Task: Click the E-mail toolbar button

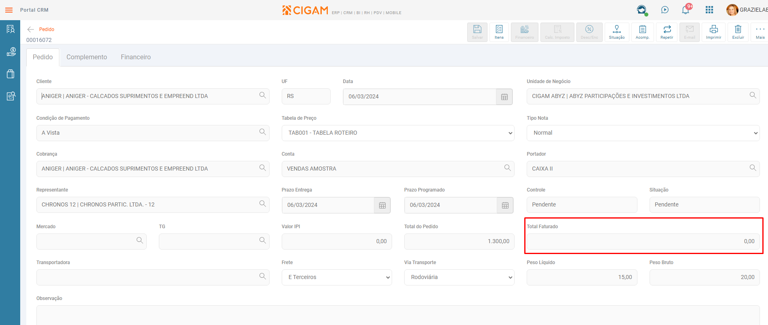Action: (x=690, y=32)
